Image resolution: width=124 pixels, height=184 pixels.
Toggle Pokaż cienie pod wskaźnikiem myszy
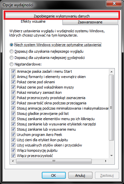coord(13,87)
